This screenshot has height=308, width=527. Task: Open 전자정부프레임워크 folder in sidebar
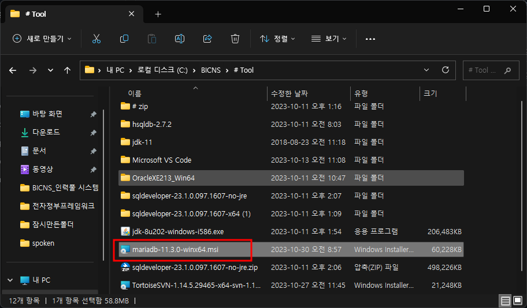57,206
